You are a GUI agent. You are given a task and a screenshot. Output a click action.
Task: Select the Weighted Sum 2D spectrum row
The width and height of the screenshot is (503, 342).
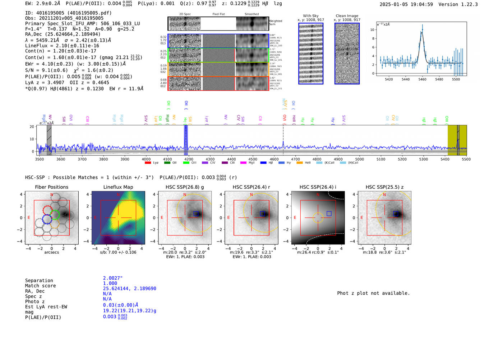tap(218, 24)
